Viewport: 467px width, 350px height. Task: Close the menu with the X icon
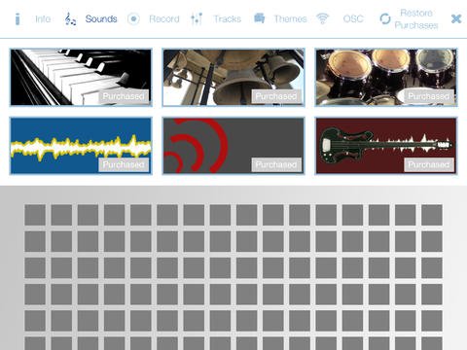click(x=456, y=18)
